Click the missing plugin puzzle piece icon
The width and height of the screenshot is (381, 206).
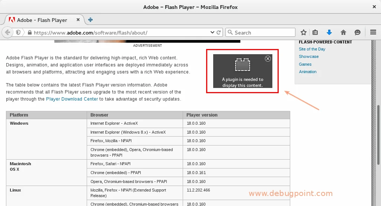243,65
